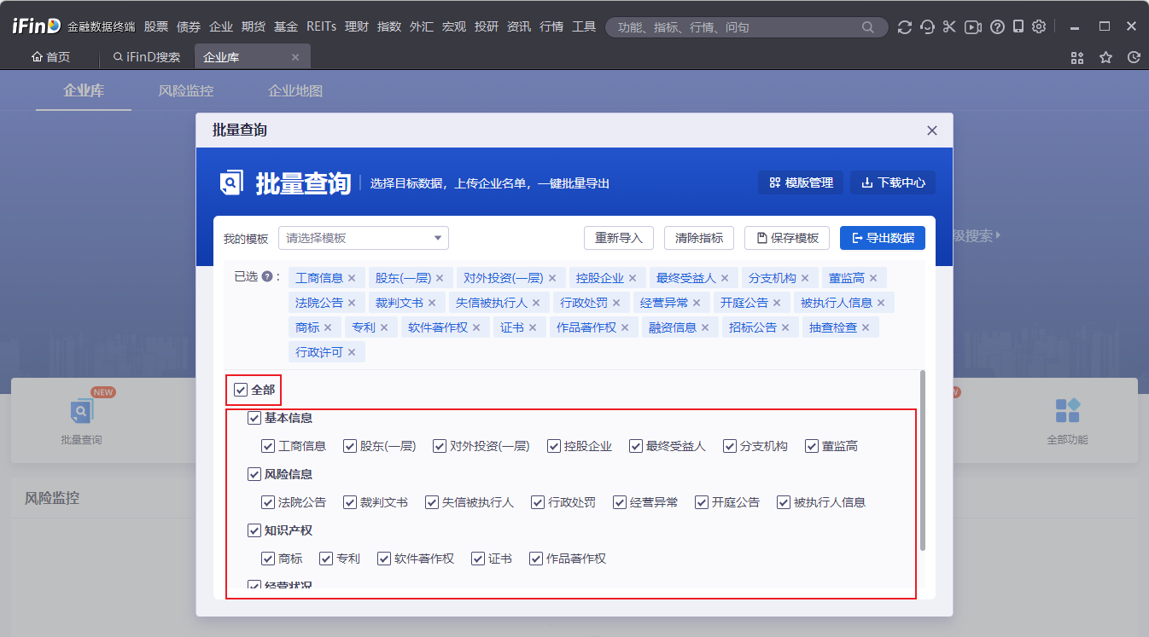Click the video recorder icon
The image size is (1149, 637).
click(x=972, y=27)
